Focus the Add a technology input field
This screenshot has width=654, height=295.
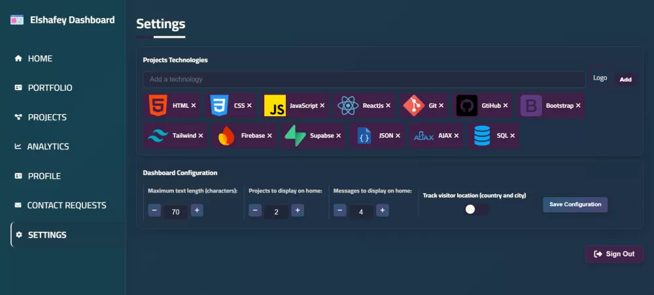(x=364, y=79)
